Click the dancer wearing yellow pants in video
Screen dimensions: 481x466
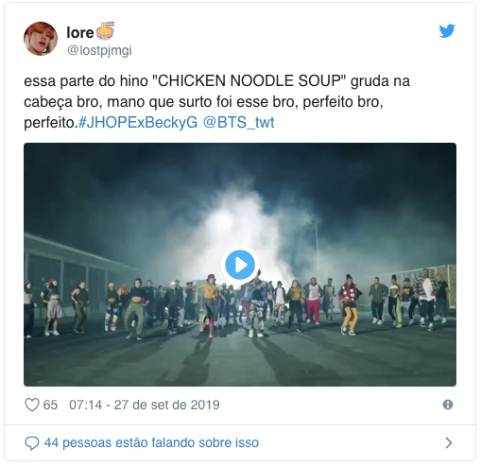[350, 304]
